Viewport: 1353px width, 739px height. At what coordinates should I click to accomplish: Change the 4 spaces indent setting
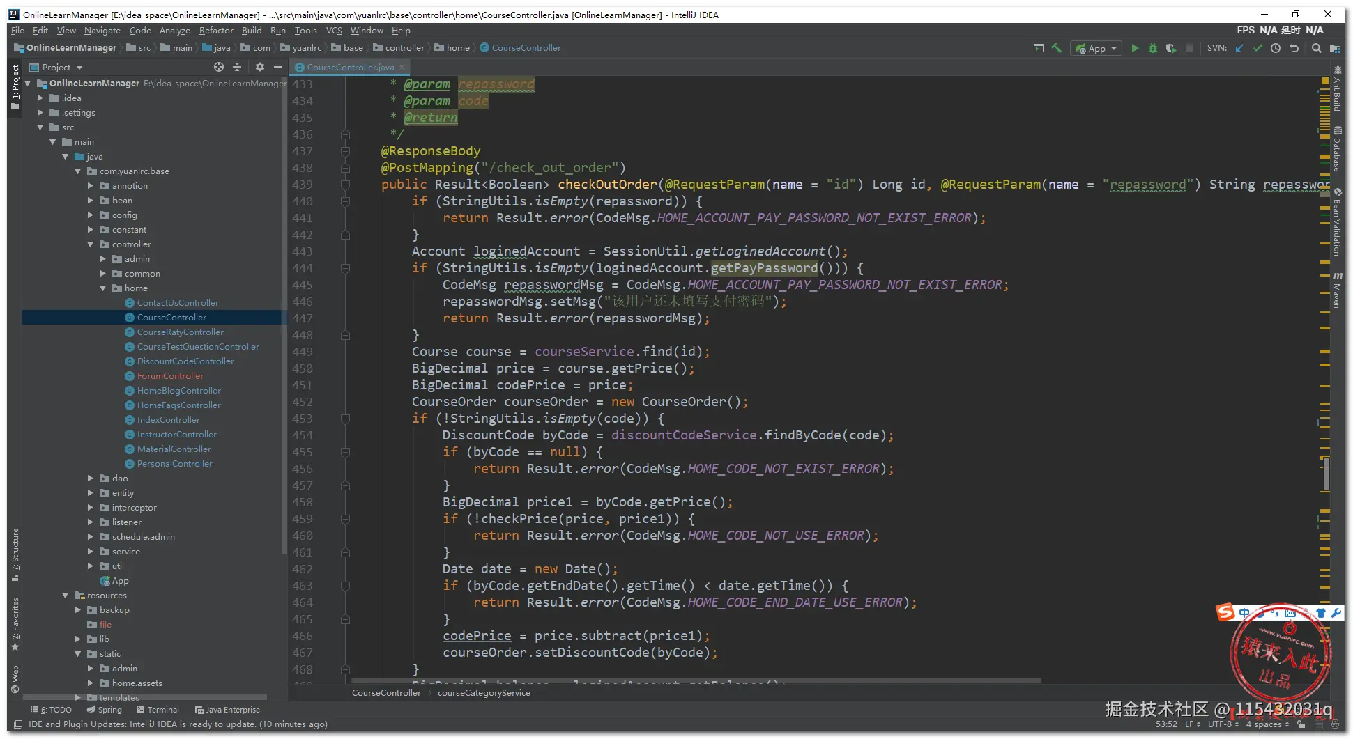(x=1267, y=724)
